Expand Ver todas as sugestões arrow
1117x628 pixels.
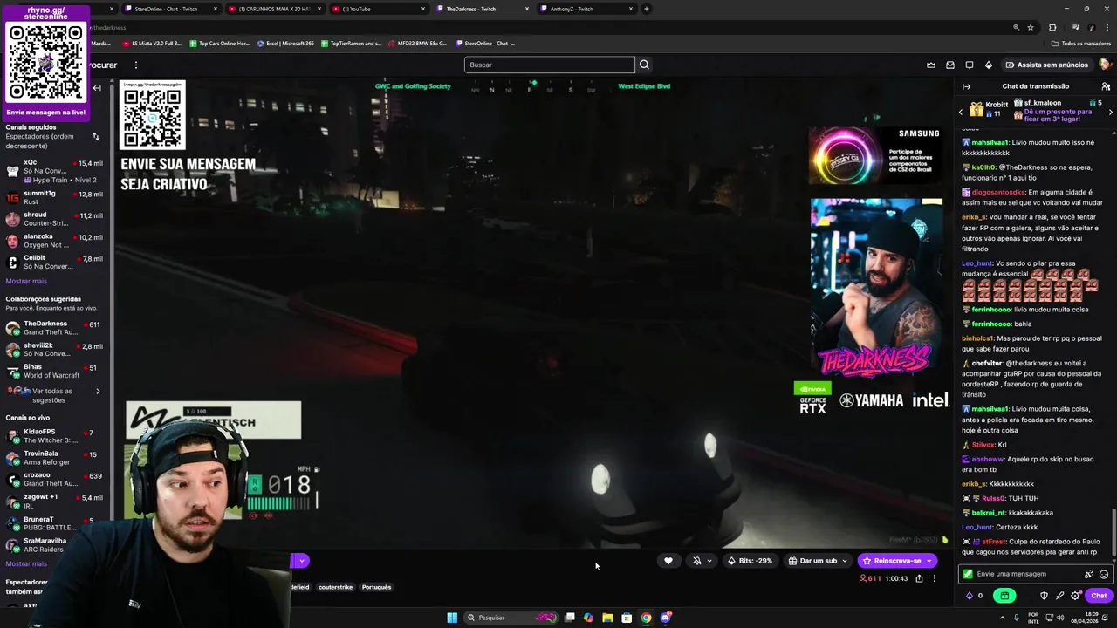click(98, 392)
